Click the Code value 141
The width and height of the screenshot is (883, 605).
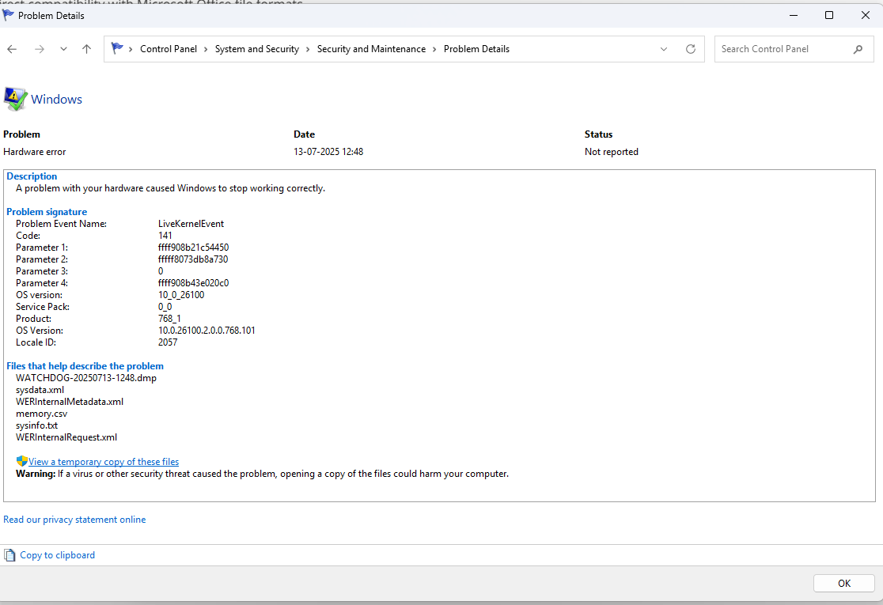tap(165, 235)
